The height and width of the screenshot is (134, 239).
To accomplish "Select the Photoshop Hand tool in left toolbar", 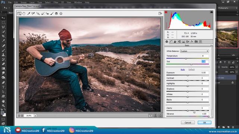I will click(3, 101).
